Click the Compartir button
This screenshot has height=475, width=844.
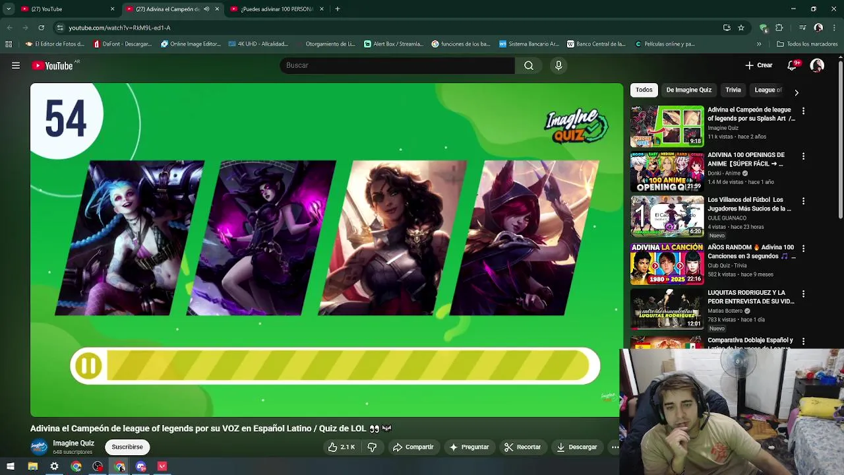coord(413,447)
